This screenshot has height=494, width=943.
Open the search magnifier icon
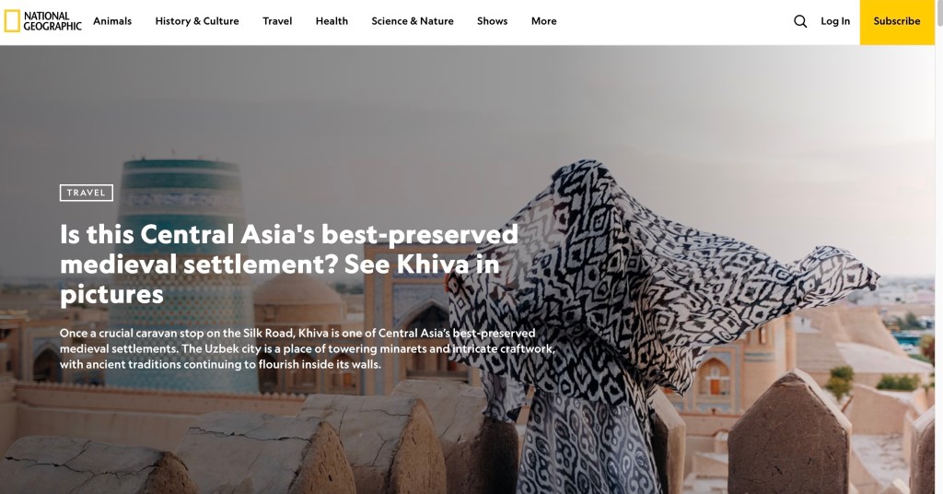800,21
